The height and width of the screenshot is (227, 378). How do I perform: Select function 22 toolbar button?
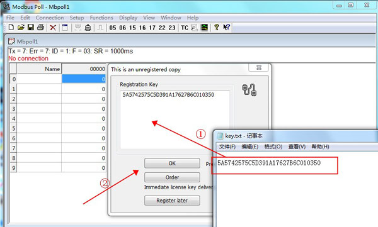click(162, 28)
